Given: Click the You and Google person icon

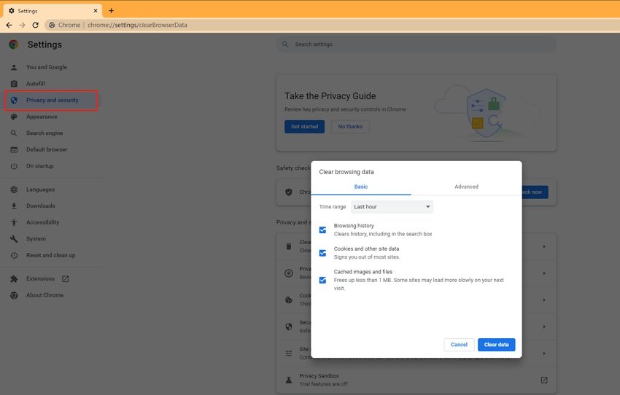Looking at the screenshot, I should [x=14, y=68].
